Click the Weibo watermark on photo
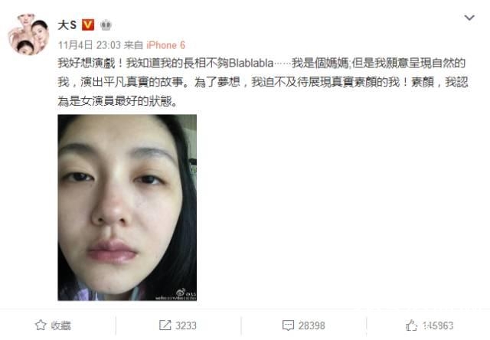Screen dimensions: 490x340 176,295
